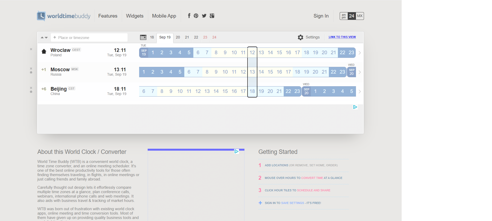Click LINK TO THIS VIEW
The height and width of the screenshot is (221, 492).
coord(342,37)
